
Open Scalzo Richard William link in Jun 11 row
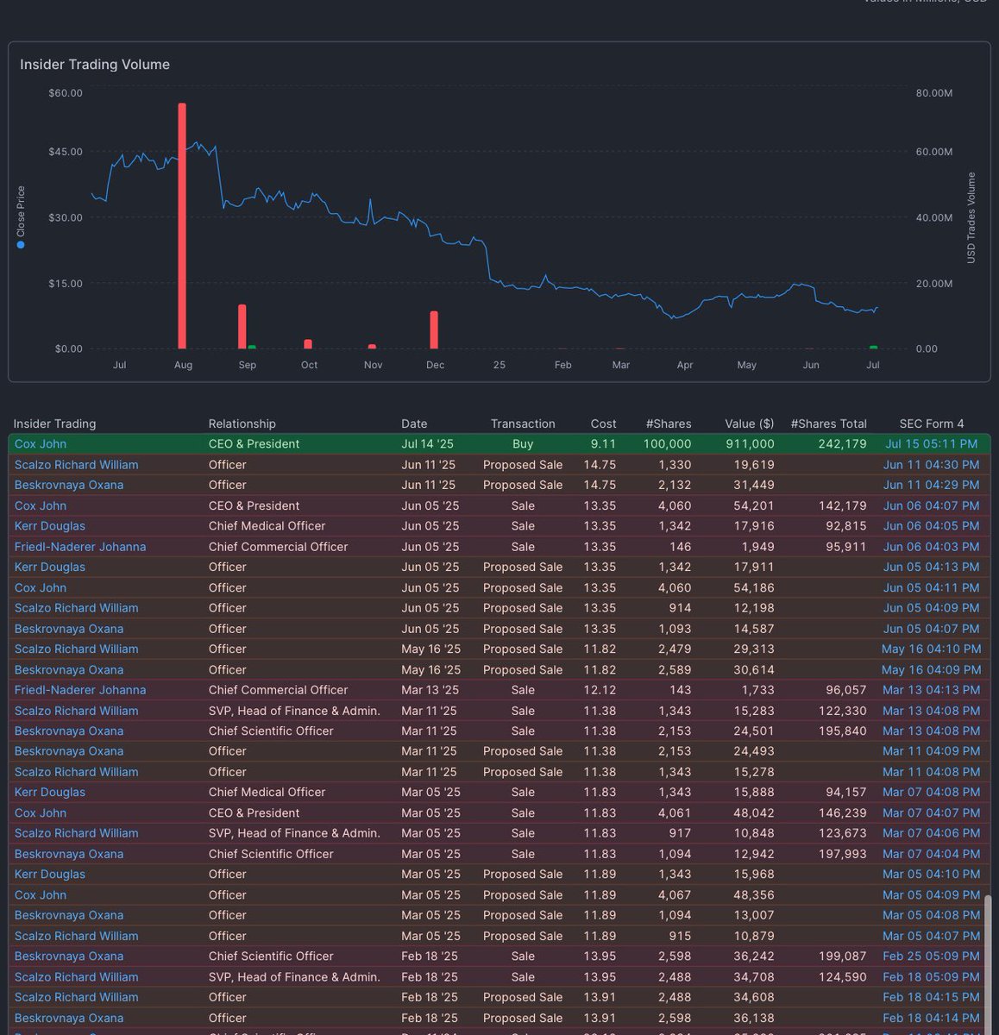click(x=76, y=464)
